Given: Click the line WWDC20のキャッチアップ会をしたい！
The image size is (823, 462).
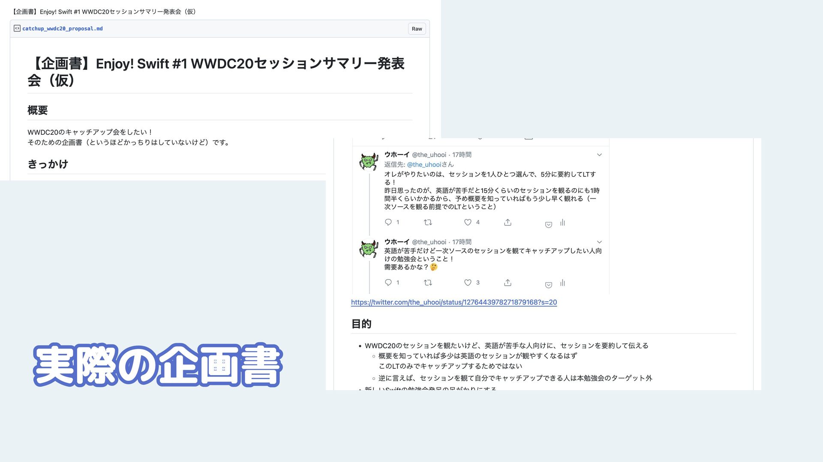Looking at the screenshot, I should [x=90, y=132].
